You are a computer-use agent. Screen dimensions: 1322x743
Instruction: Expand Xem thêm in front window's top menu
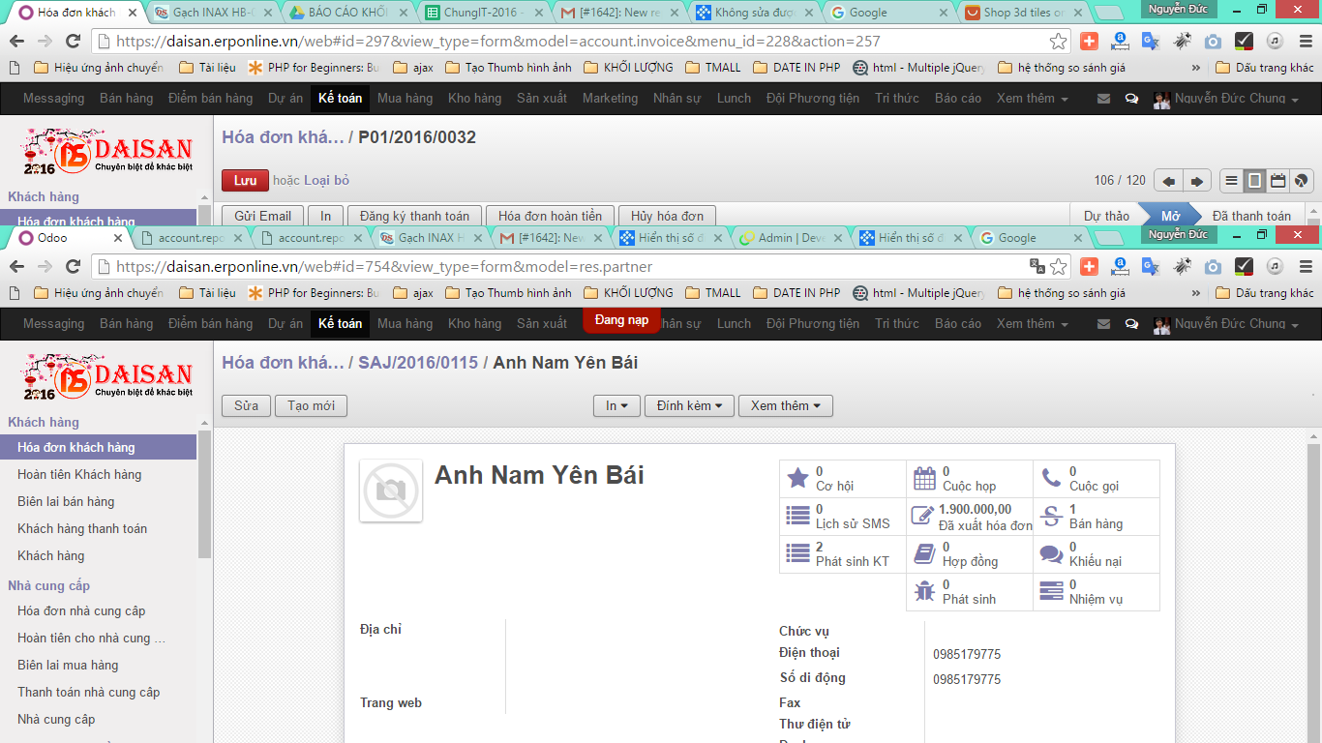point(1032,324)
